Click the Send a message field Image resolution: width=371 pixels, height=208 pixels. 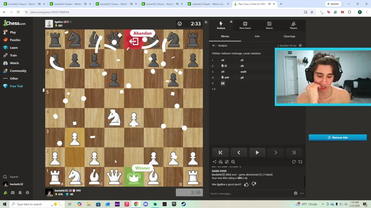[x=251, y=194]
